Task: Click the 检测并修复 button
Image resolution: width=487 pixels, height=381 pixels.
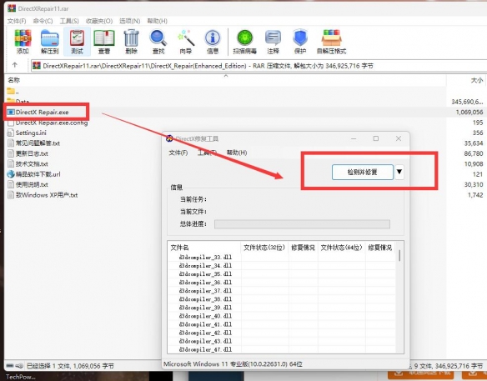Action: tap(363, 172)
